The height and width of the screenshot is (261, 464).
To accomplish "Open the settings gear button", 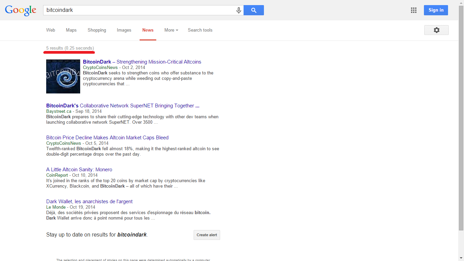I will click(436, 30).
